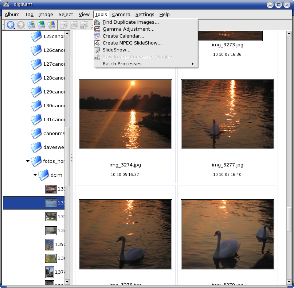Click the greyed-out image icon with pencil
Image resolution: width=294 pixels, height=288 pixels.
pos(74,25)
